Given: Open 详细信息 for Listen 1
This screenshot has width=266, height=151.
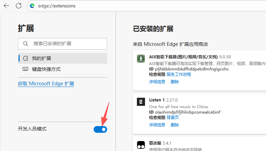Looking at the screenshot, I should [157, 125].
